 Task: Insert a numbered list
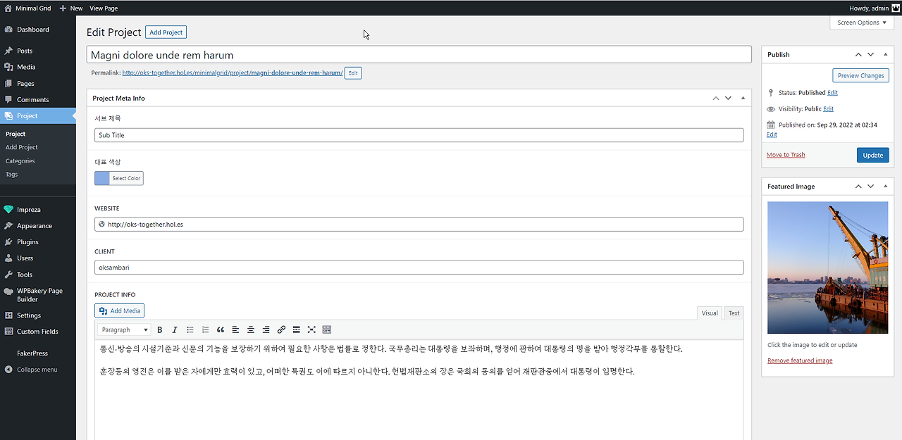pos(205,329)
